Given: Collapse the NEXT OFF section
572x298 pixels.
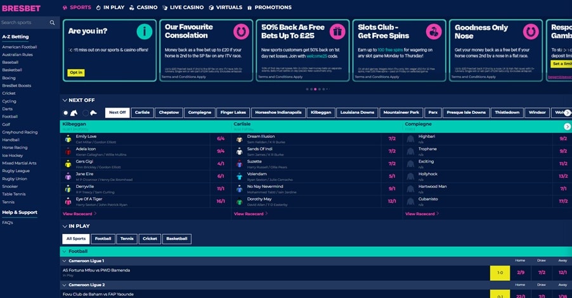Looking at the screenshot, I should (65, 100).
